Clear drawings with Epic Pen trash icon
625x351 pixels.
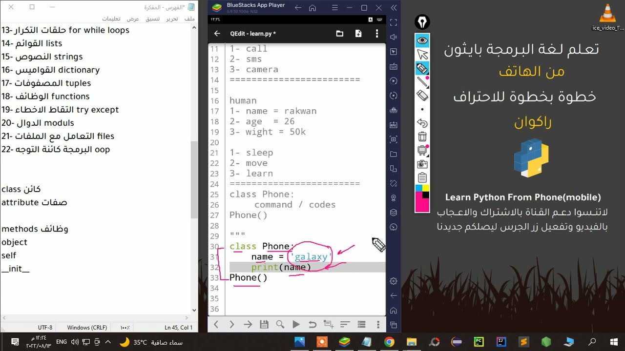[422, 137]
